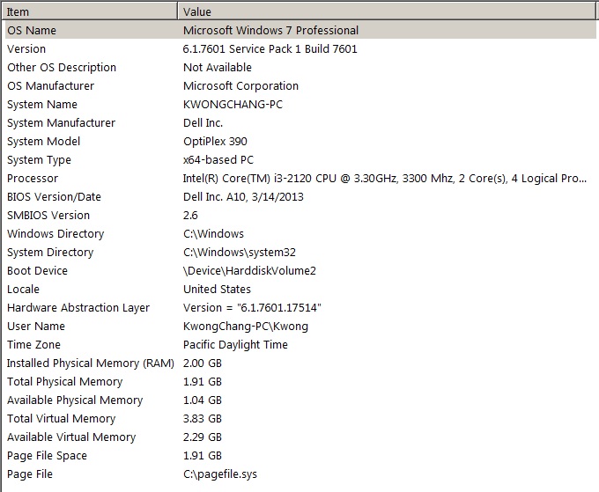Click the OptiPlex 390 value
599x492 pixels.
[x=215, y=141]
